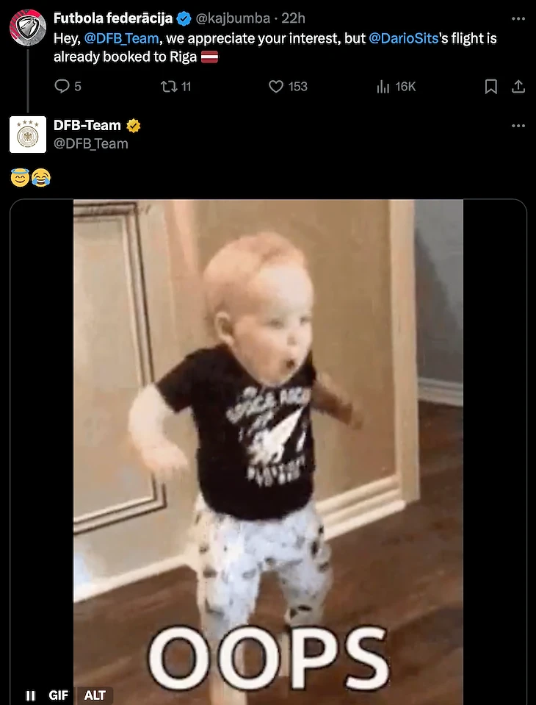Show ALT text description of GIF

tap(95, 695)
